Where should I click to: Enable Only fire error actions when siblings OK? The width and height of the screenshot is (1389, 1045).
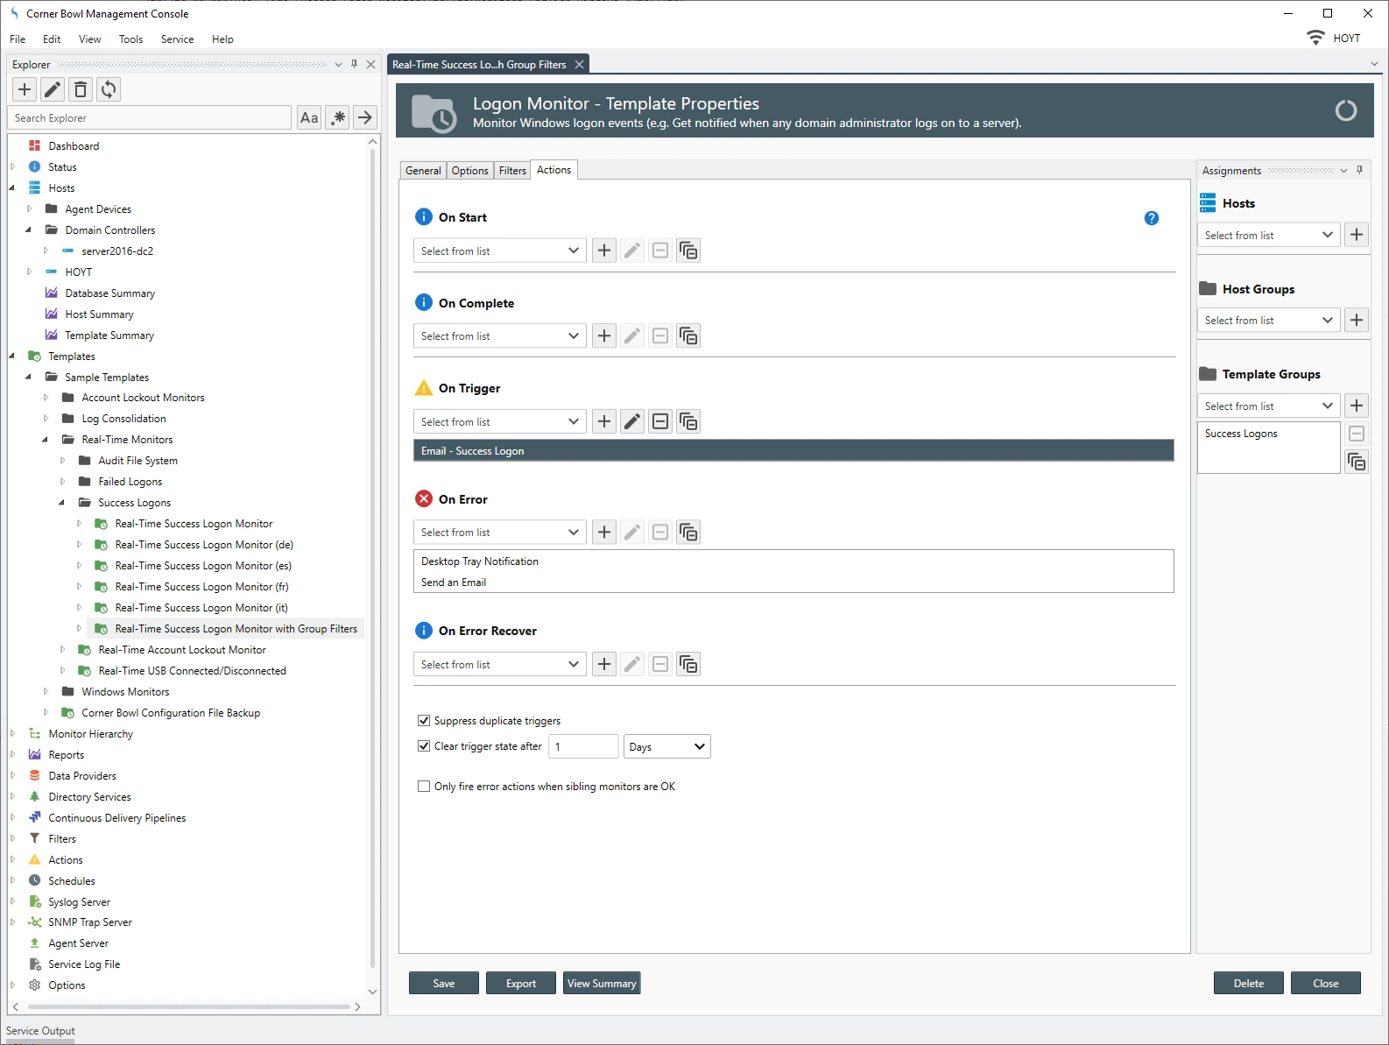(424, 787)
